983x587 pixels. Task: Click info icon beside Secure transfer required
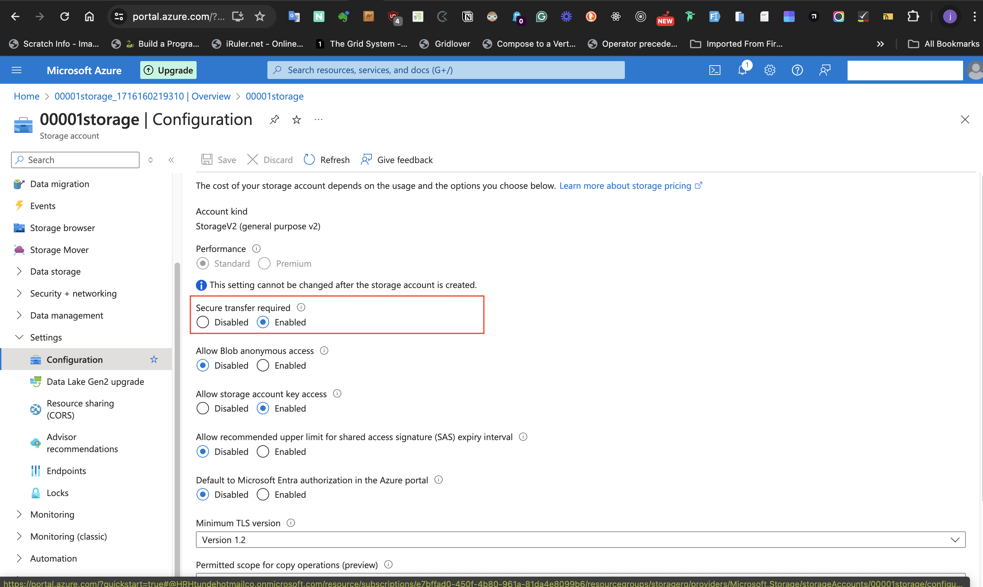[x=301, y=307]
